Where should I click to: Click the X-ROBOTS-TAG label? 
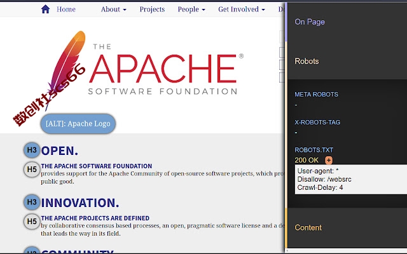tap(317, 122)
